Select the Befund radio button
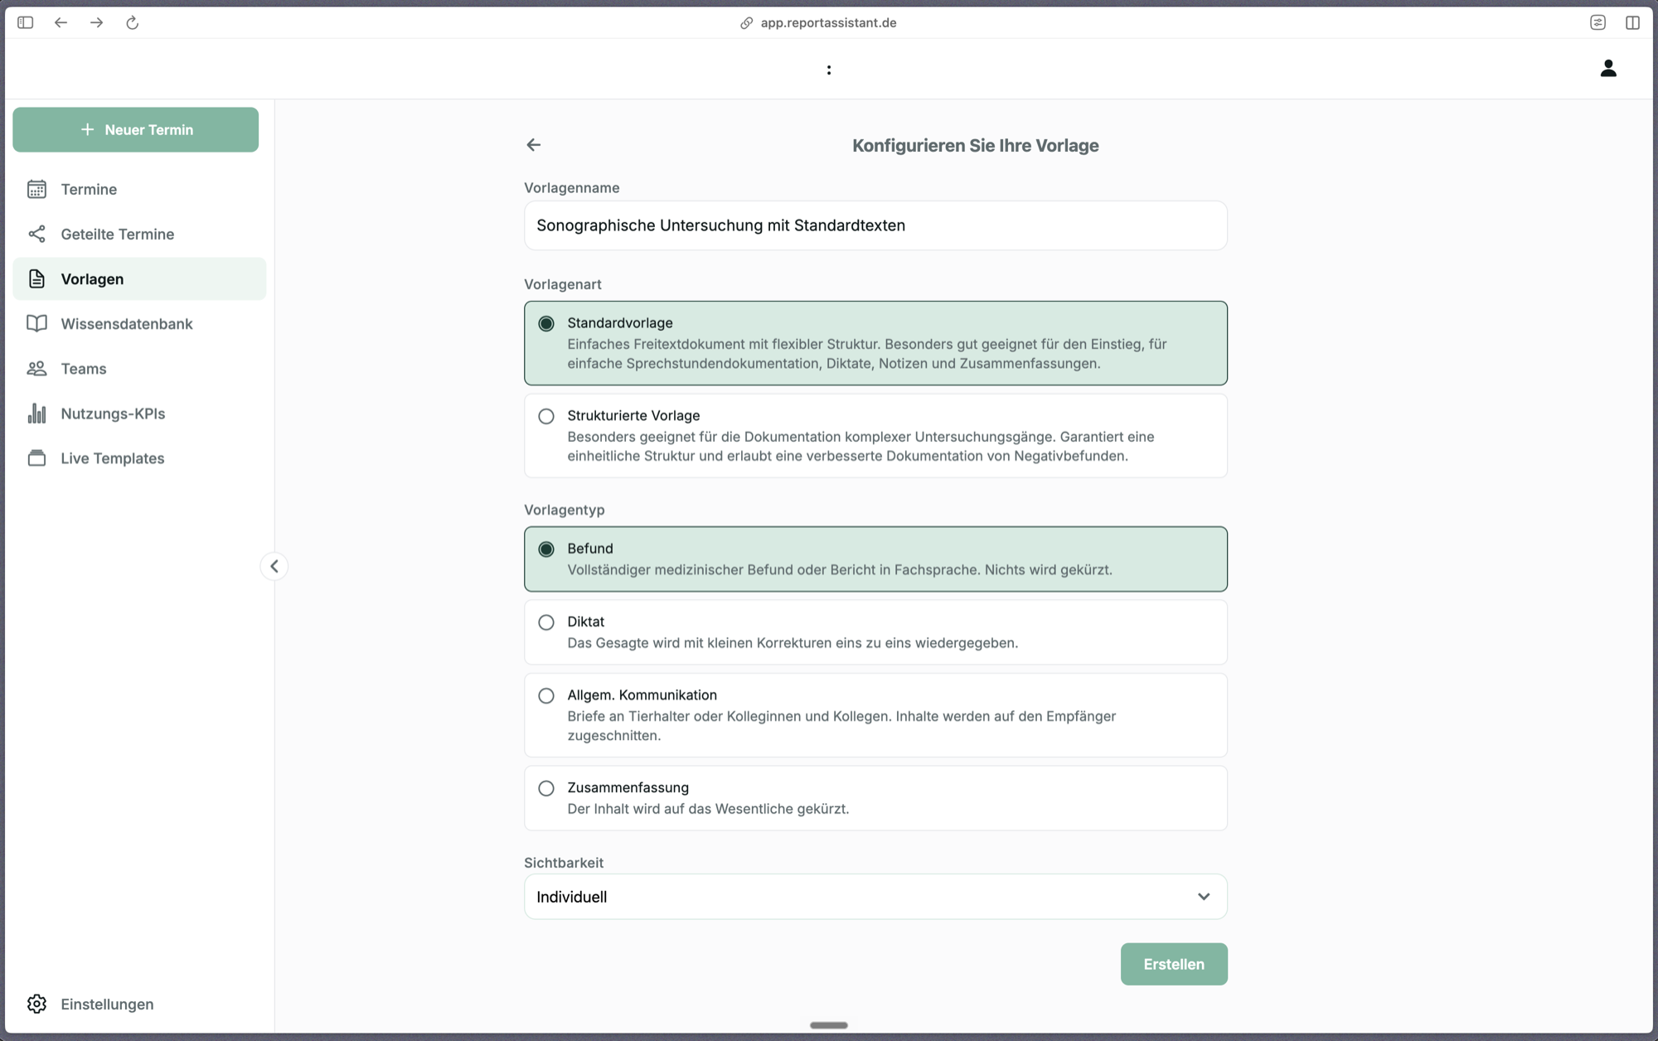Image resolution: width=1658 pixels, height=1041 pixels. 546,549
